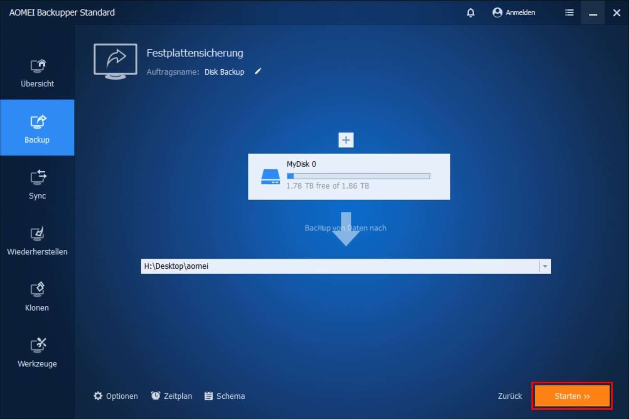629x419 pixels.
Task: Click the MyDisk 0 usage bar
Action: (358, 176)
